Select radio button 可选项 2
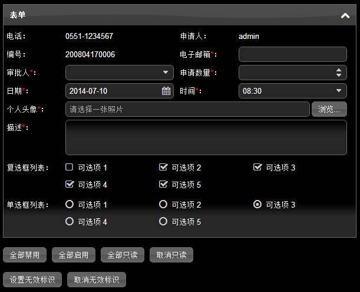This screenshot has width=360, height=292. pyautogui.click(x=163, y=204)
